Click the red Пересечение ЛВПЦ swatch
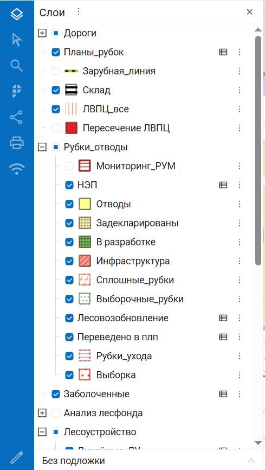 tap(72, 128)
